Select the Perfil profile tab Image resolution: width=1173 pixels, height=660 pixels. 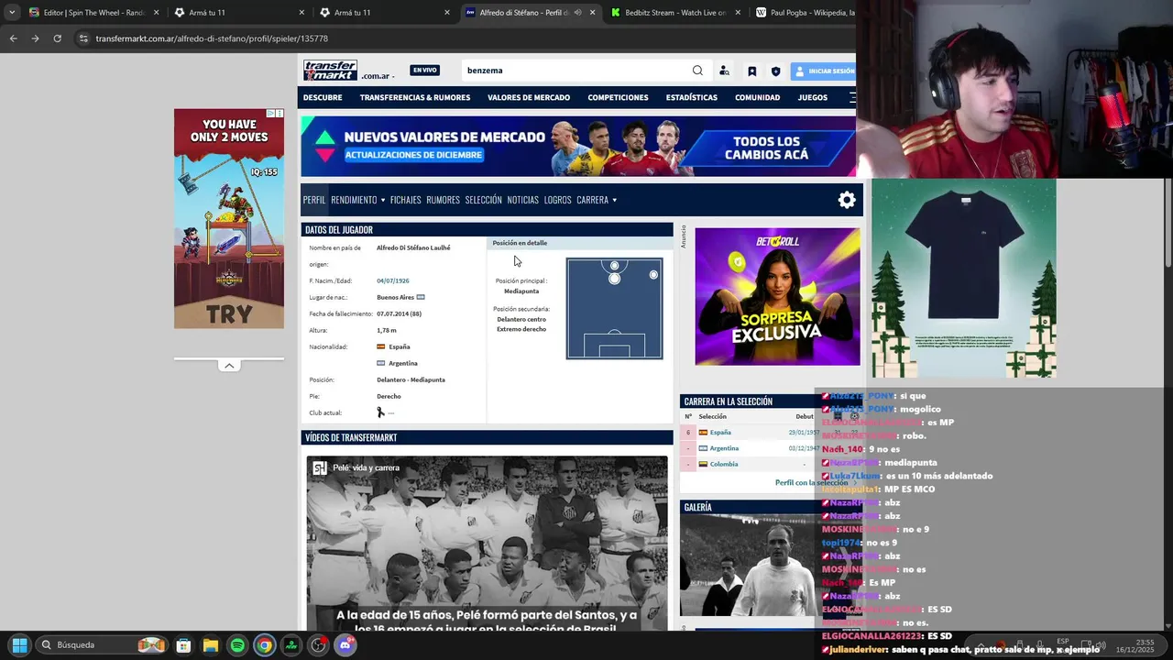(x=314, y=200)
